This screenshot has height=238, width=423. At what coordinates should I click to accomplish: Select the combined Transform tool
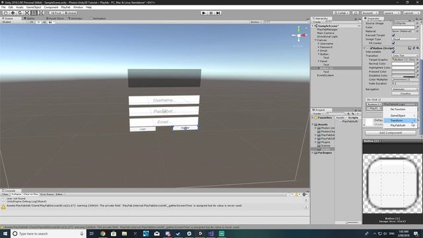[41, 13]
